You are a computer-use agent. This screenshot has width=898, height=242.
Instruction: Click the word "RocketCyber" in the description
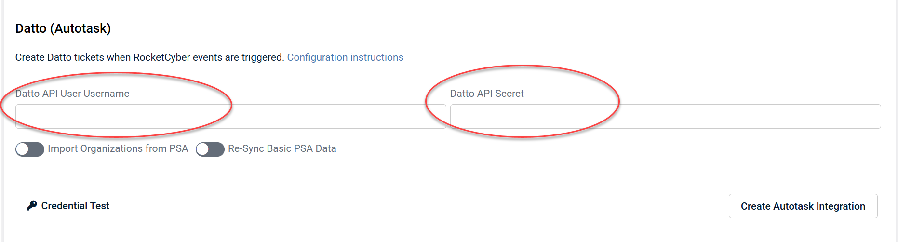click(x=161, y=57)
